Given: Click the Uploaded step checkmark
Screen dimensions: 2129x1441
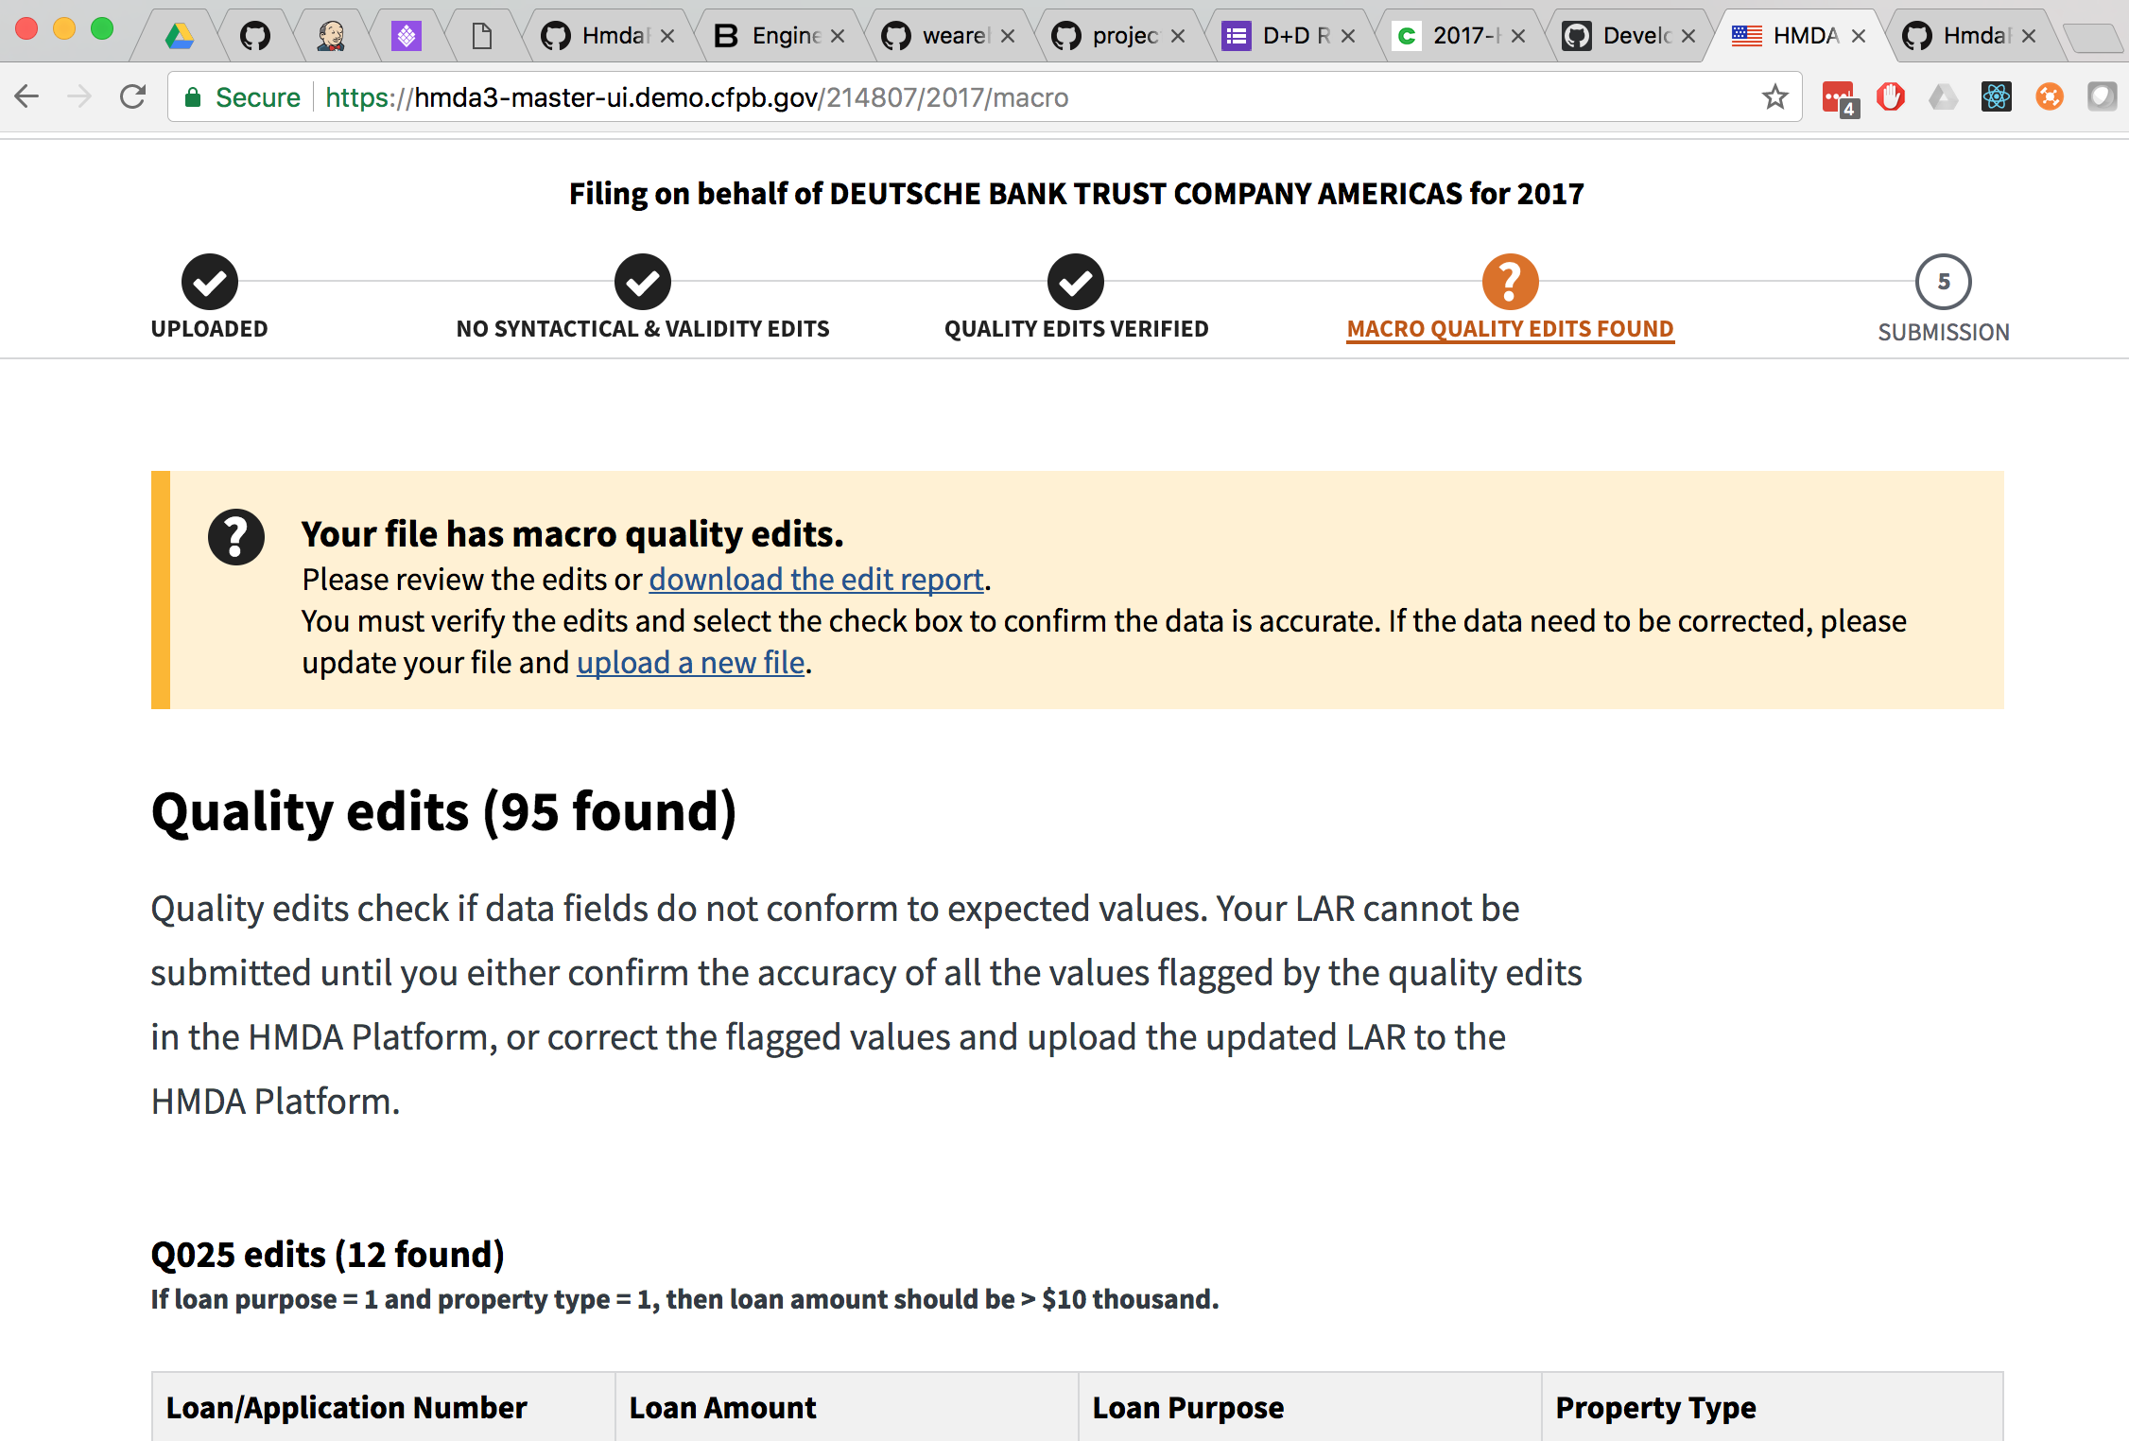Looking at the screenshot, I should click(x=209, y=282).
